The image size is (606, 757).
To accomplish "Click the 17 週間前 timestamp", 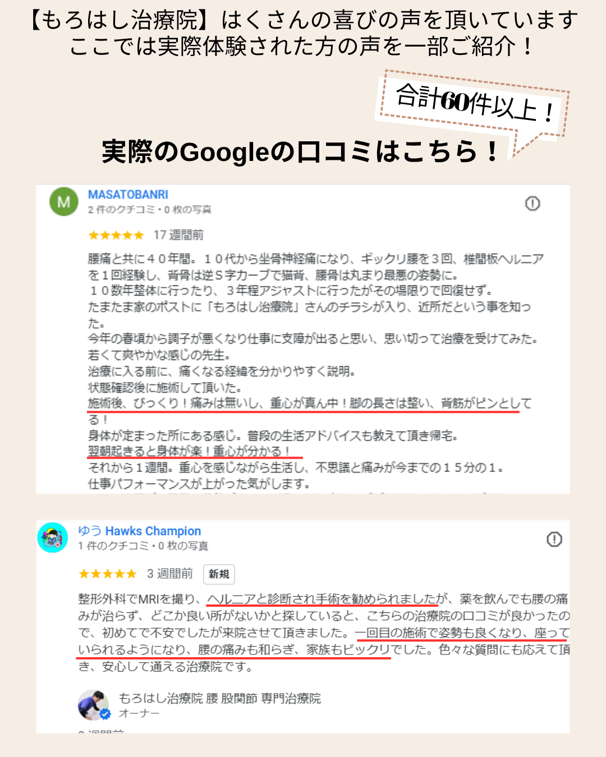I will [178, 235].
